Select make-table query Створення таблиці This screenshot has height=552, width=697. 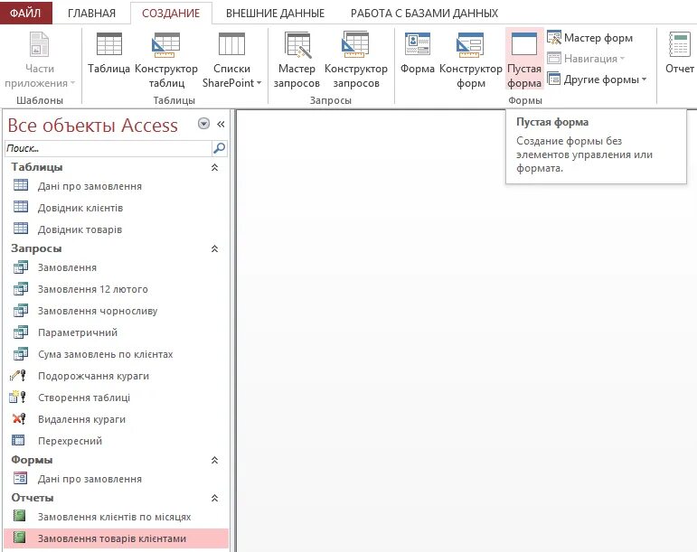(116, 398)
